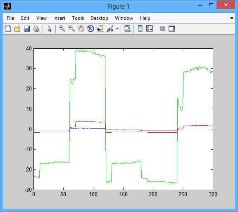Select the Edit Plot arrow tool
The image size is (238, 212).
coord(50,29)
